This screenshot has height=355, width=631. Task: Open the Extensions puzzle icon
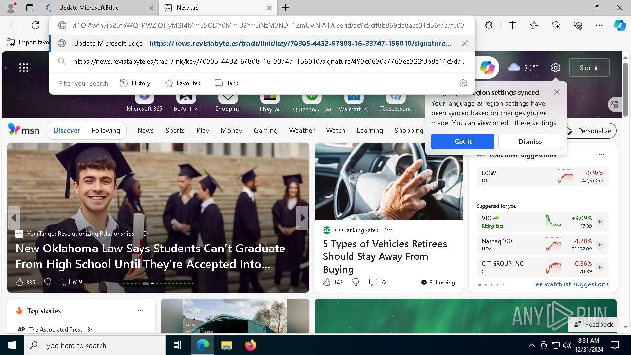coord(489,25)
